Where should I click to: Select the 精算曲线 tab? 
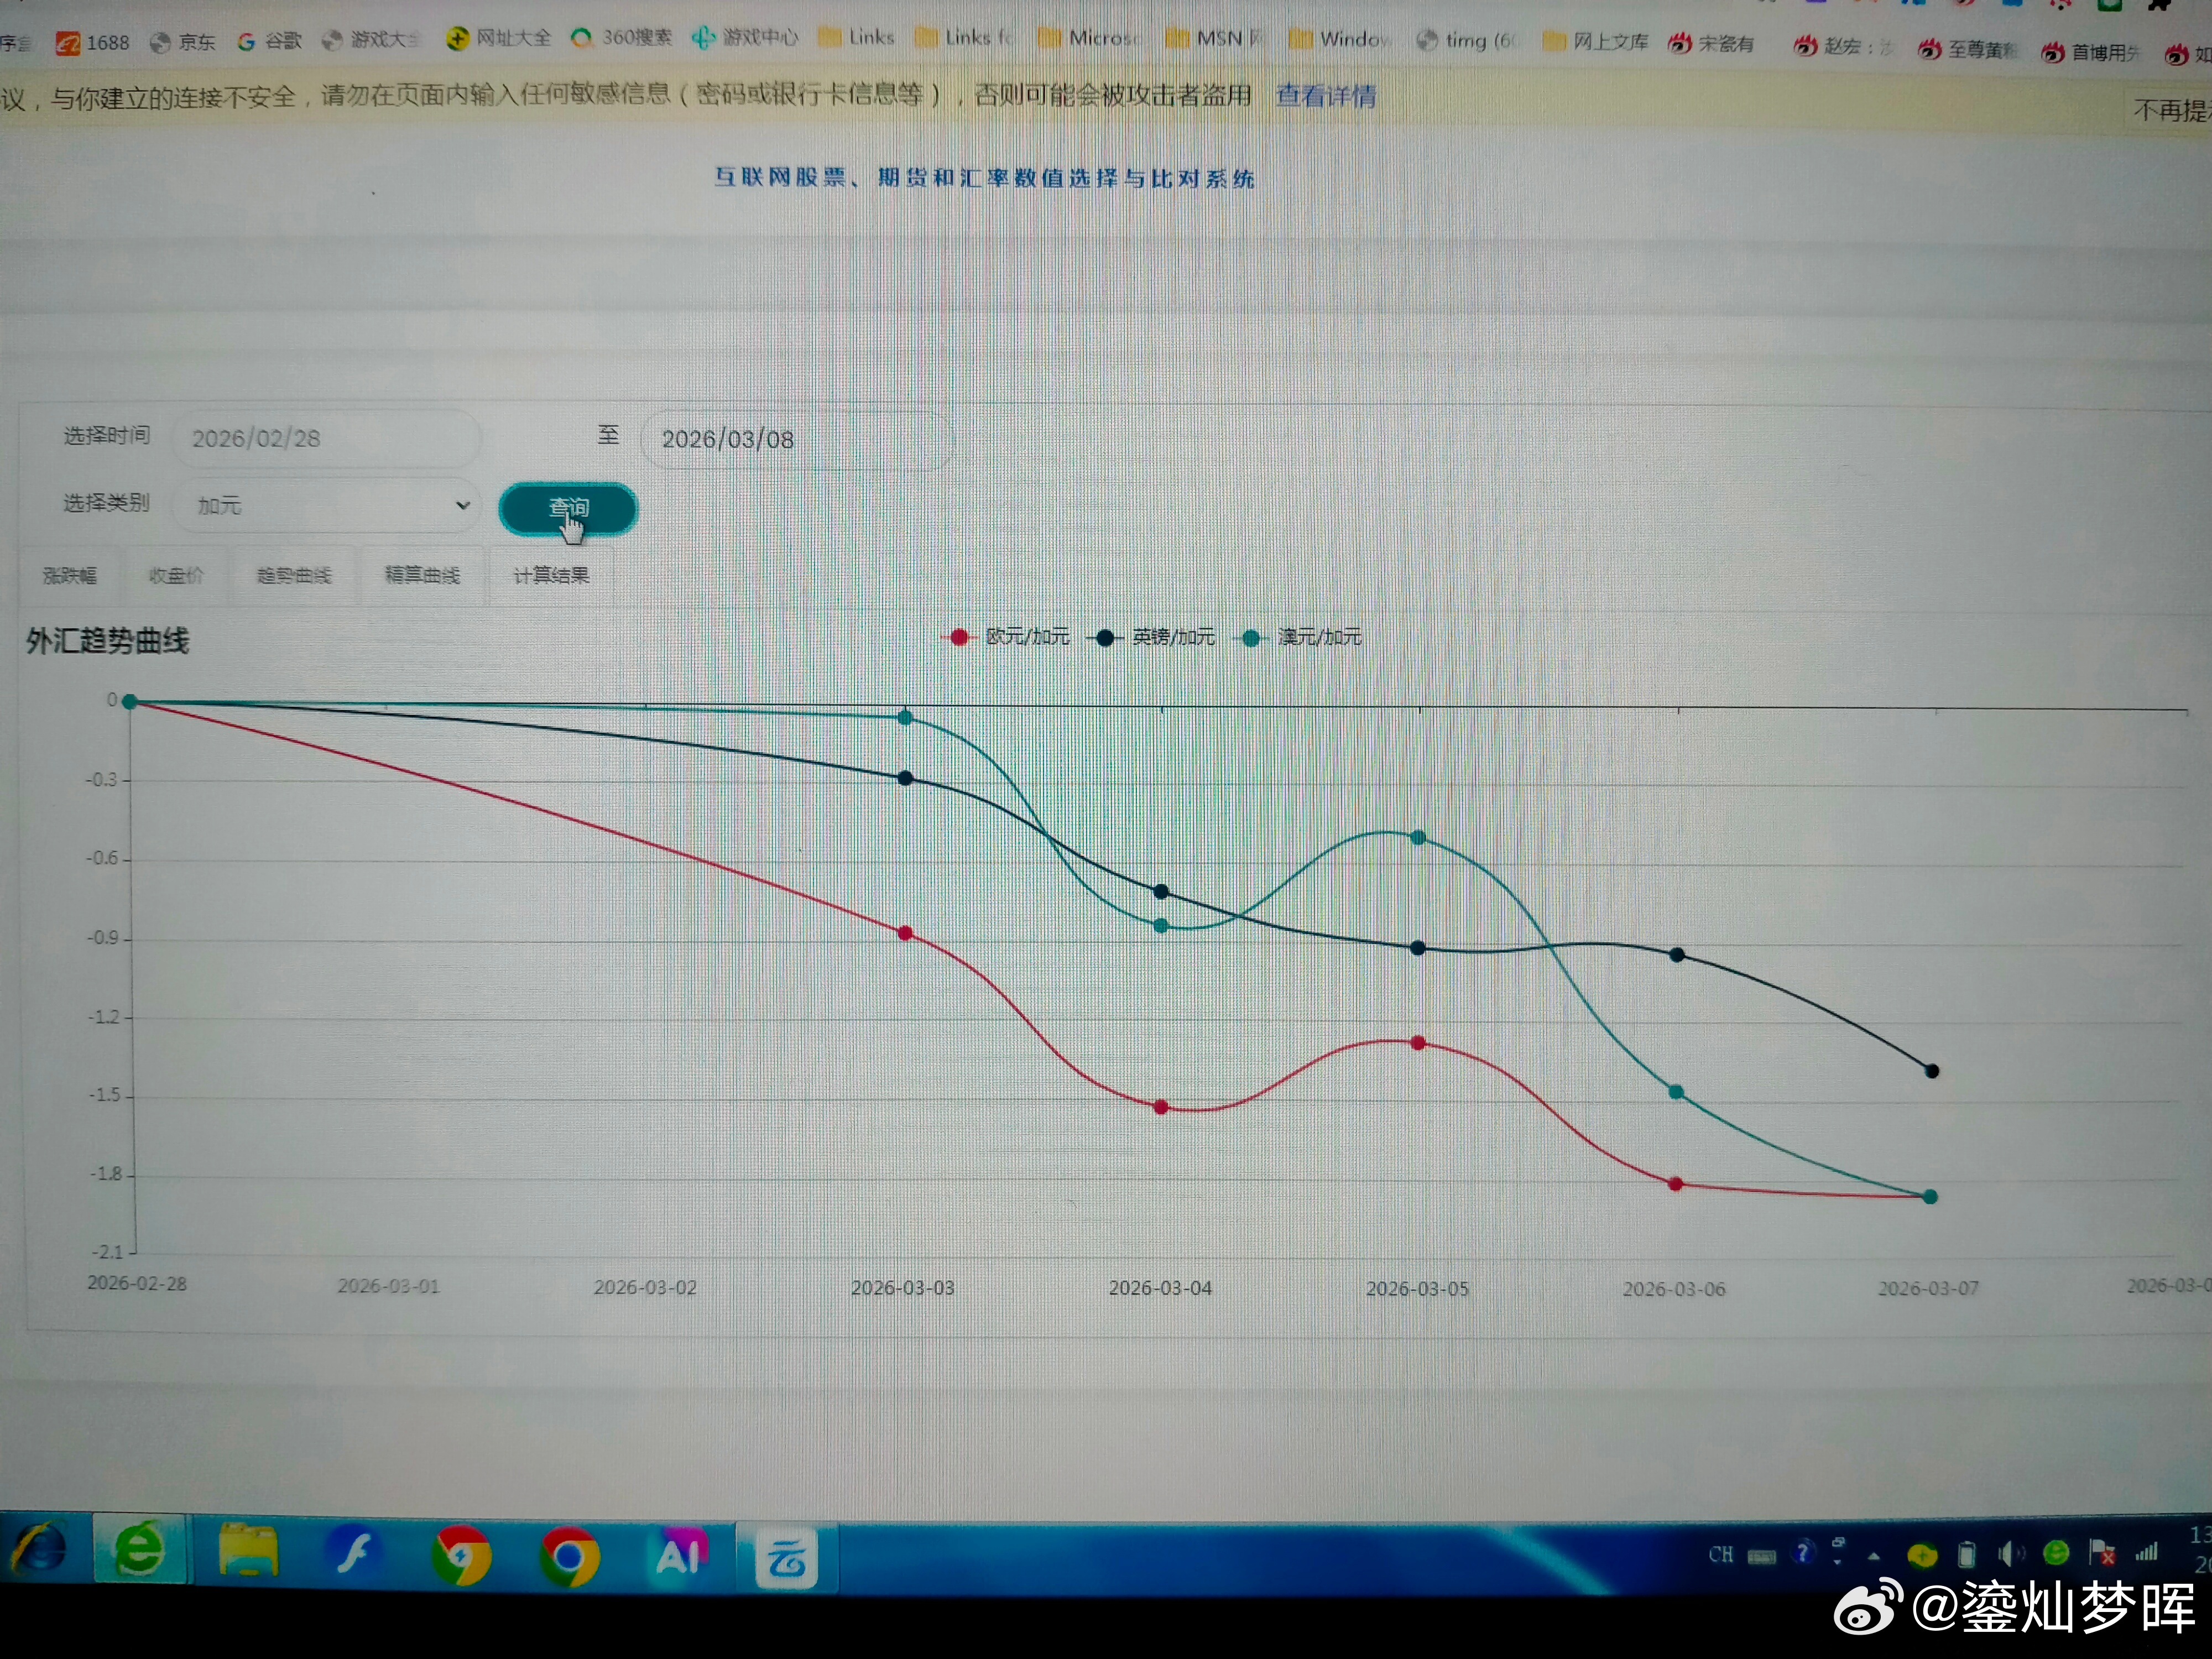(422, 575)
